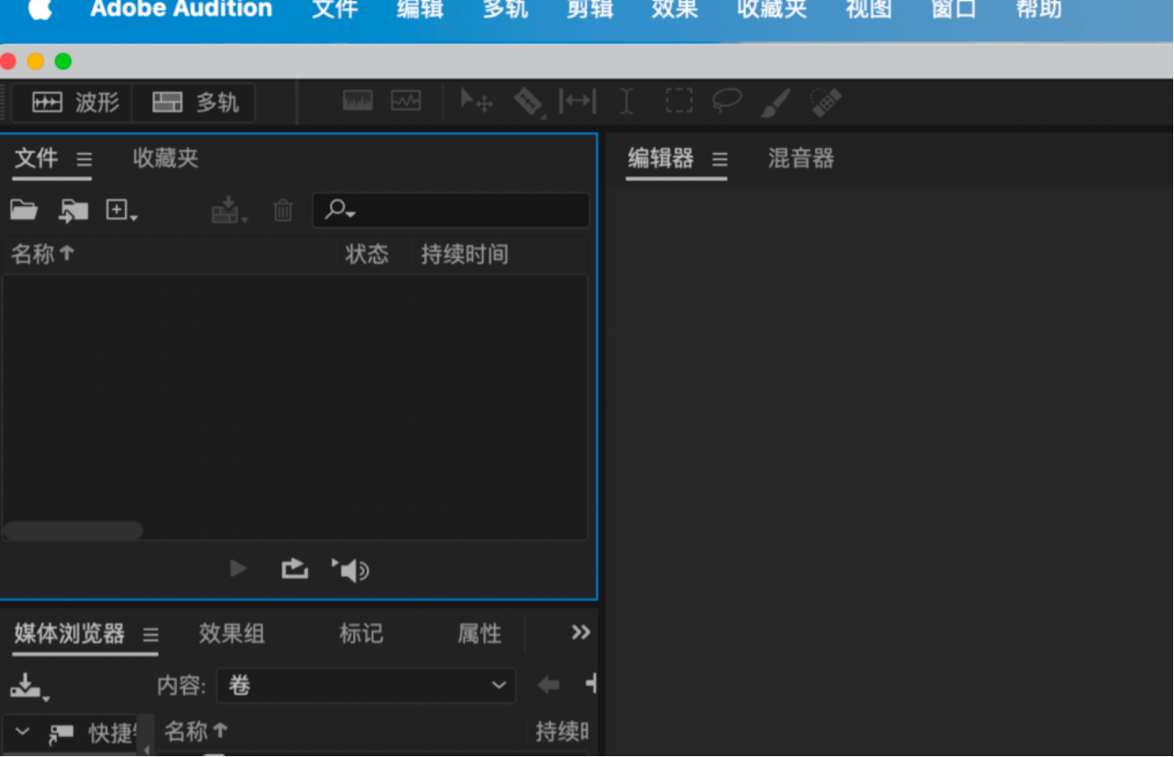The image size is (1174, 757).
Task: Click the Media Browser back arrow
Action: pos(548,685)
